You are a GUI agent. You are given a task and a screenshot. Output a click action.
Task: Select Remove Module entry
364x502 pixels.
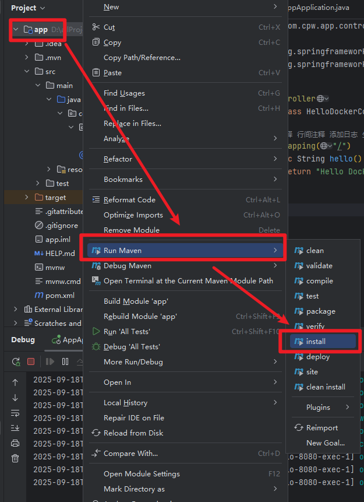[186, 230]
